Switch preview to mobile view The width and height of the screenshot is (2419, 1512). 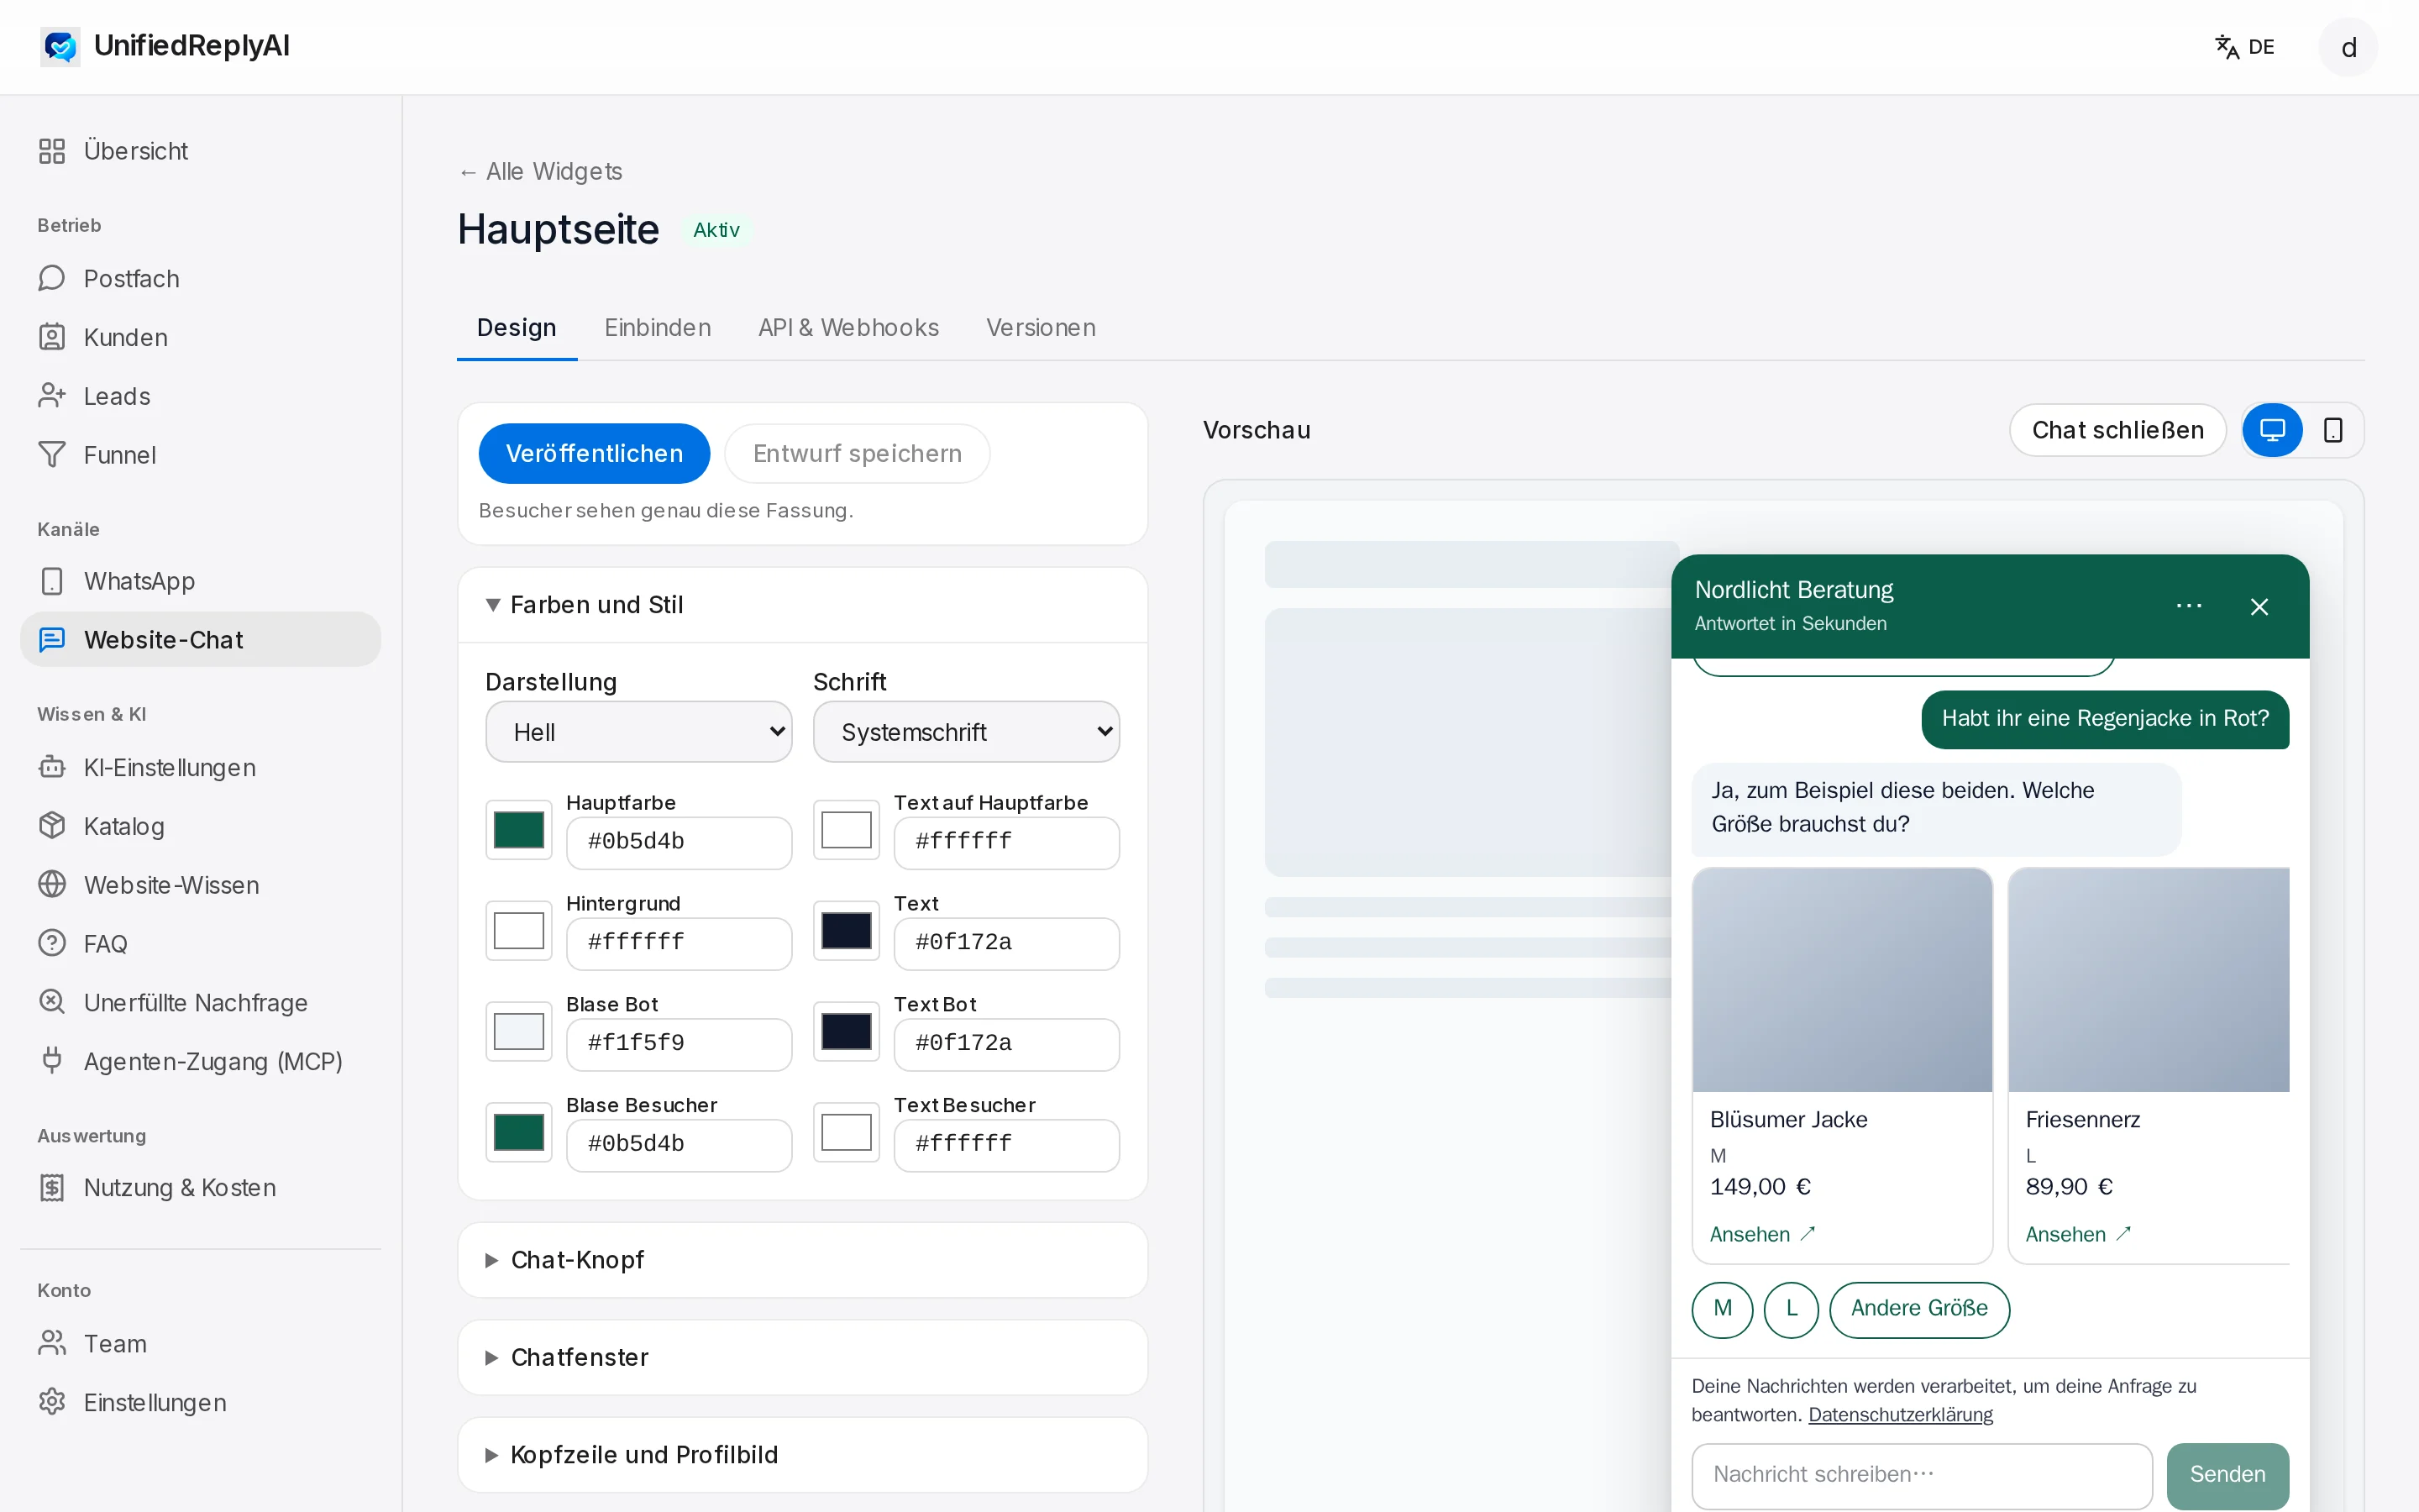click(x=2333, y=430)
